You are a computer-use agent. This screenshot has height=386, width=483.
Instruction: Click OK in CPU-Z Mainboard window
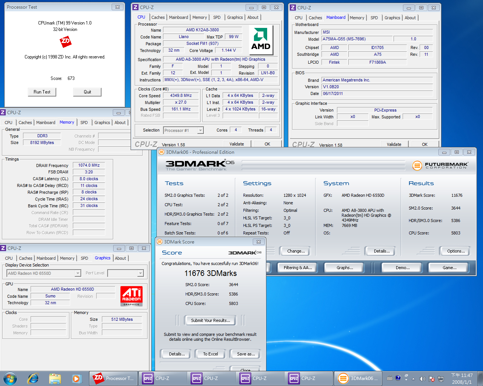pyautogui.click(x=425, y=144)
